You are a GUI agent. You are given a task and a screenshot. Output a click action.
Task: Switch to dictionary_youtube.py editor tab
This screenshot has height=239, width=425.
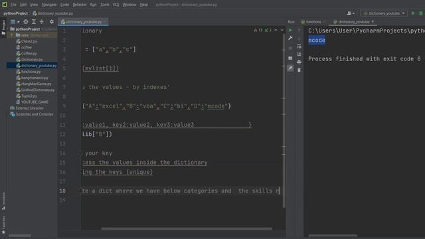(84, 22)
